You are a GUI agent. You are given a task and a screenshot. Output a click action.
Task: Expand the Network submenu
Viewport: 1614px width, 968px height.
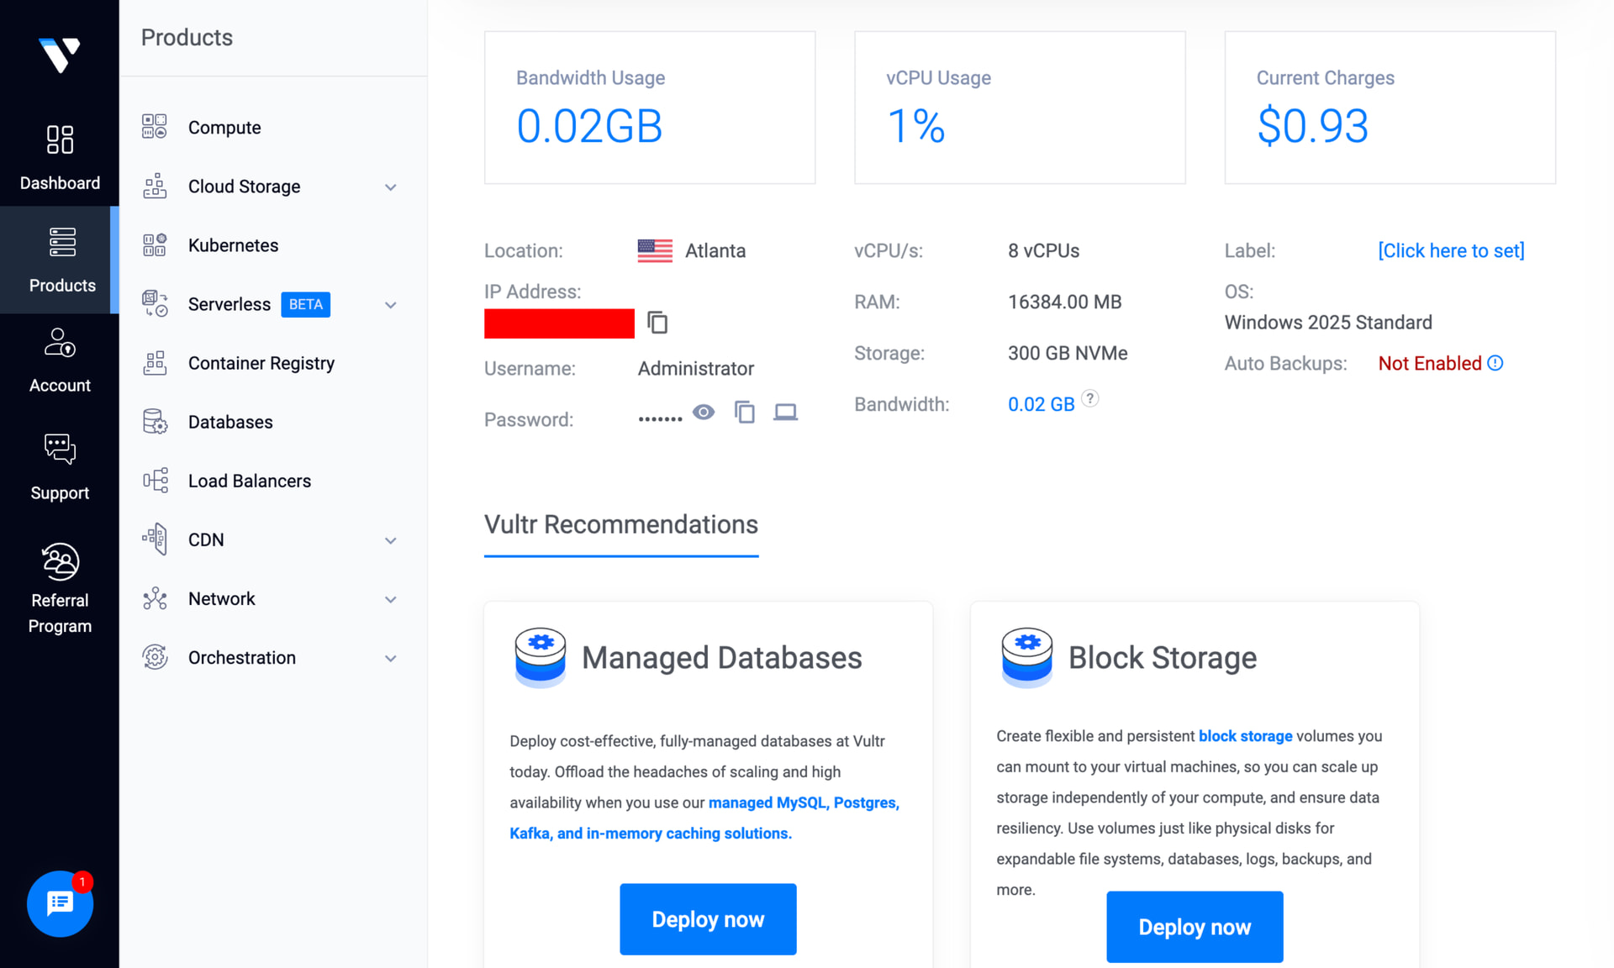[x=391, y=599]
